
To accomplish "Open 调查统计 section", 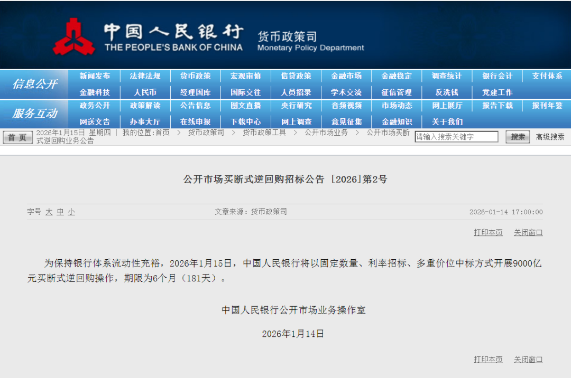I will tap(447, 76).
